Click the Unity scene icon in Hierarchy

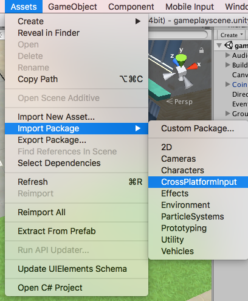229,45
